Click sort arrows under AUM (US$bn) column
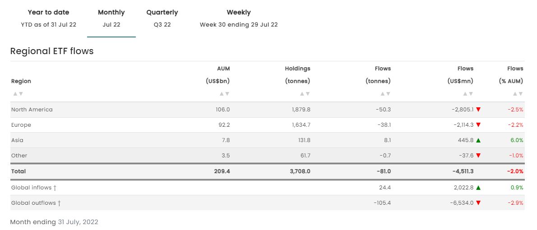Screen dimensions: 537x230 tap(224, 94)
